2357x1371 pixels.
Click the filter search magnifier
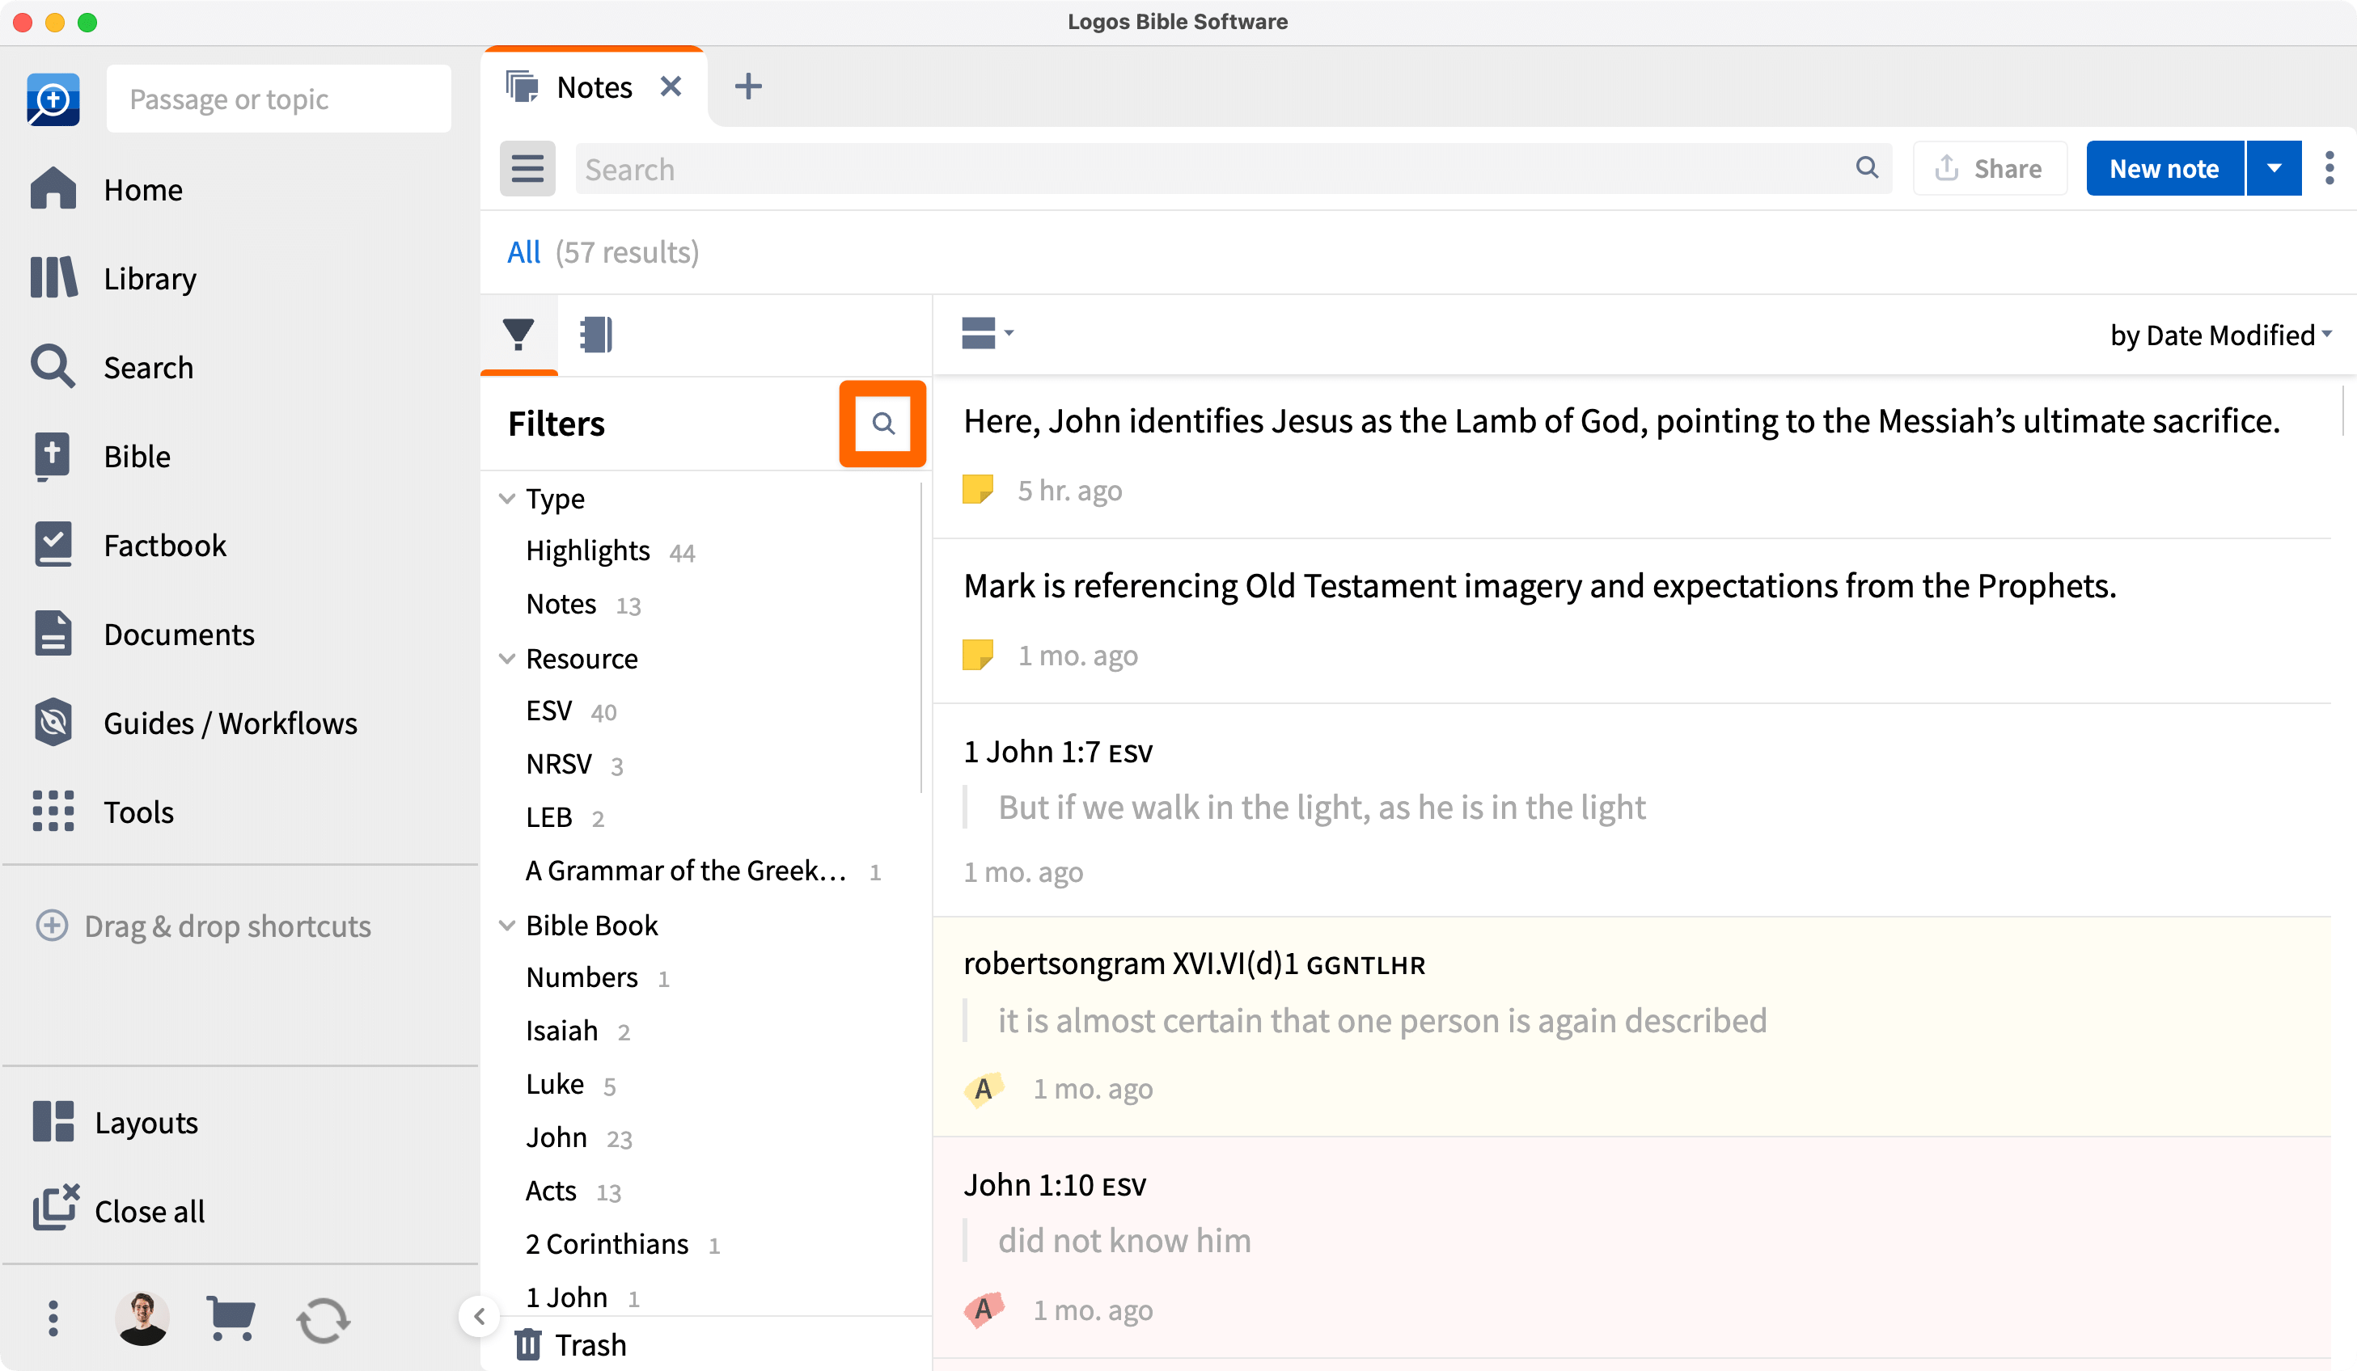tap(883, 424)
